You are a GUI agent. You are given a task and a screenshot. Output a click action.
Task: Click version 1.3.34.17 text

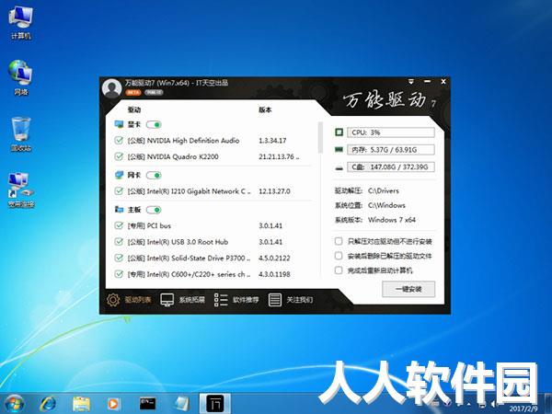(x=272, y=141)
